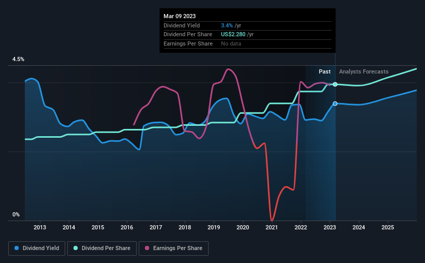The width and height of the screenshot is (425, 263).
Task: Click the No data earnings value
Action: click(x=231, y=43)
